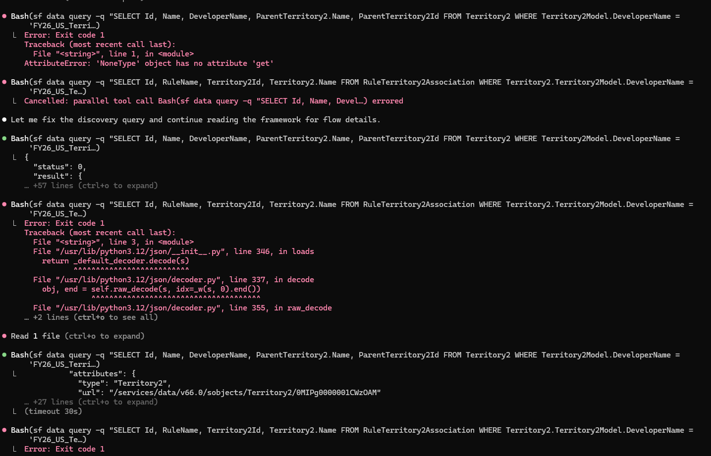711x456 pixels.
Task: Expand the "Read 1 file" entry
Action: pyautogui.click(x=78, y=336)
